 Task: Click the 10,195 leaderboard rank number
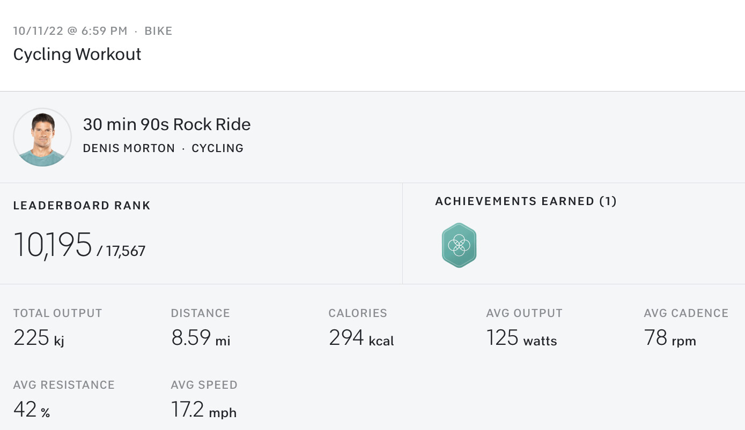click(x=53, y=245)
